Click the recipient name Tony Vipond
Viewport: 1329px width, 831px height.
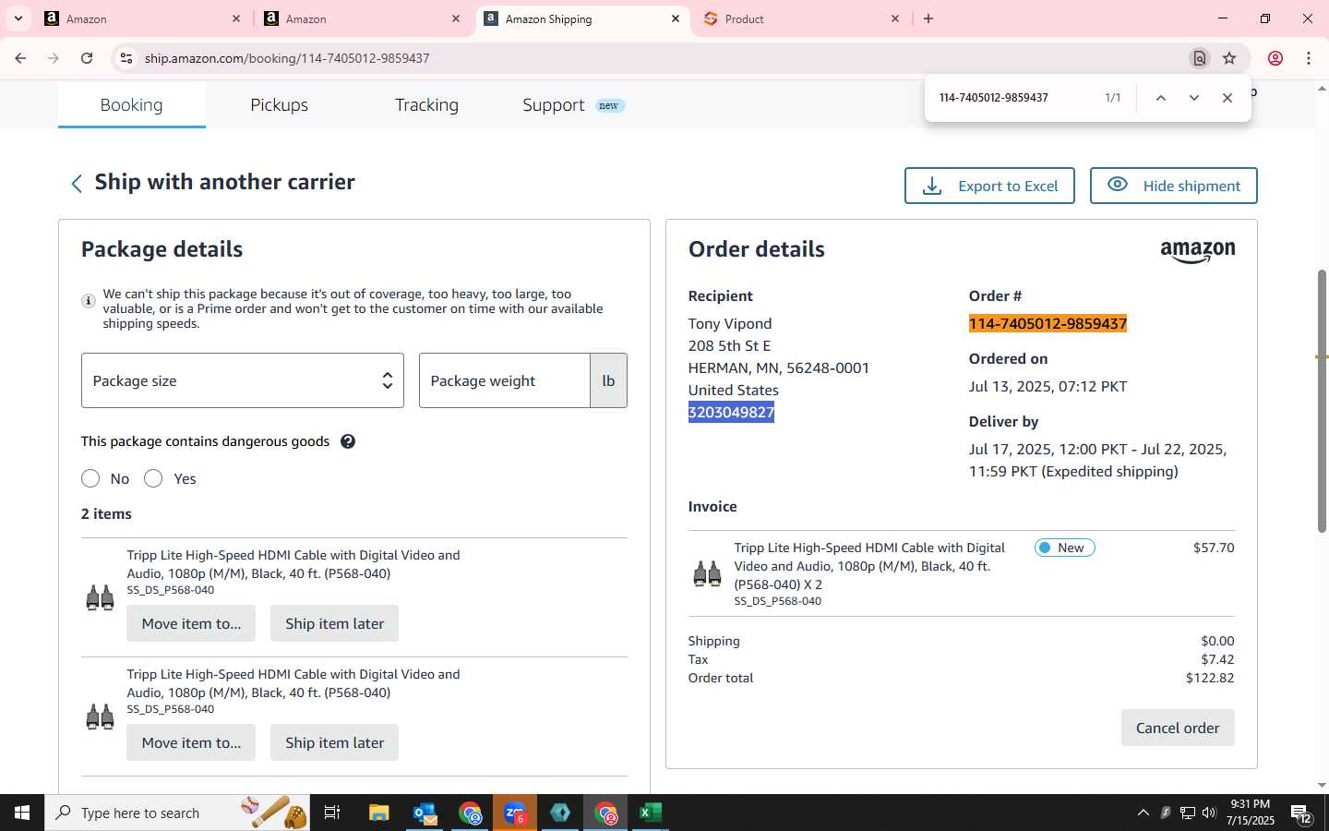pos(730,323)
